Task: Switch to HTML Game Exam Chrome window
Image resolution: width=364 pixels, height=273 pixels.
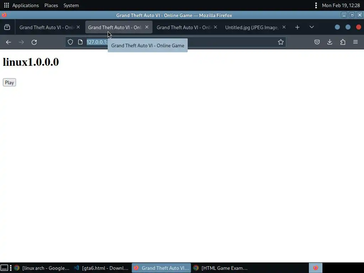Action: [221, 268]
